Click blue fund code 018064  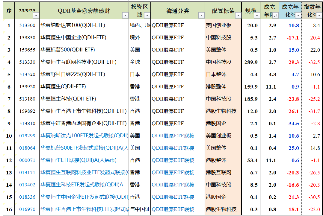tap(27, 148)
